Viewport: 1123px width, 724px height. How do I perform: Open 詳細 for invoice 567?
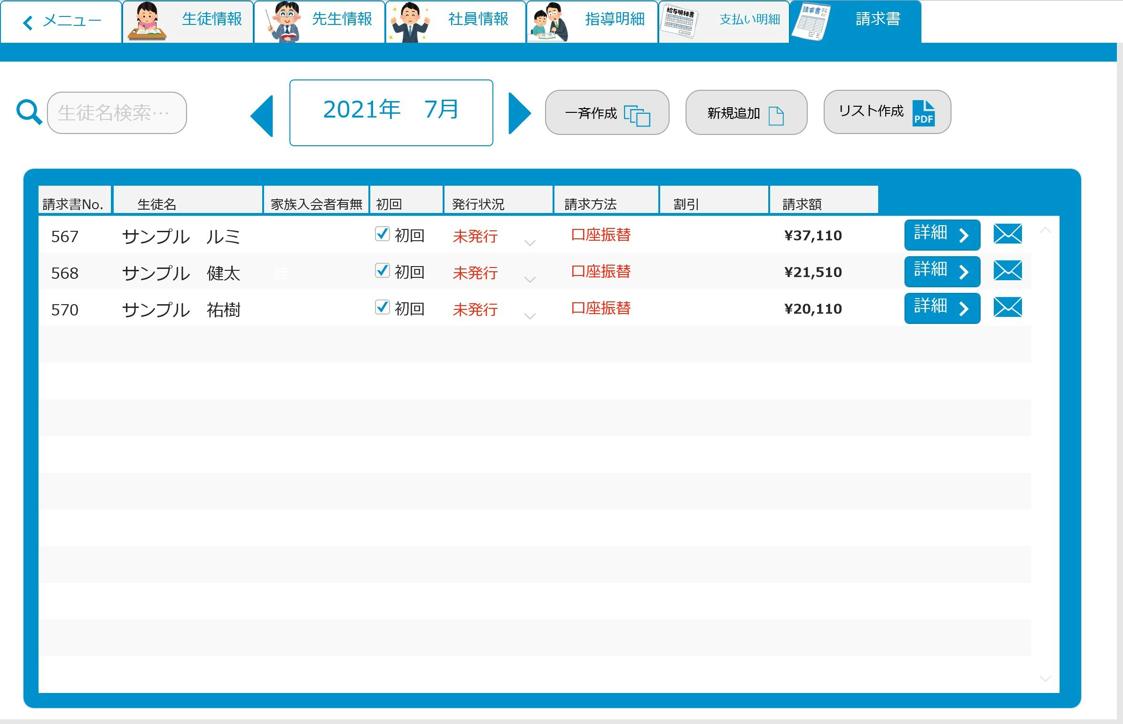pyautogui.click(x=942, y=235)
